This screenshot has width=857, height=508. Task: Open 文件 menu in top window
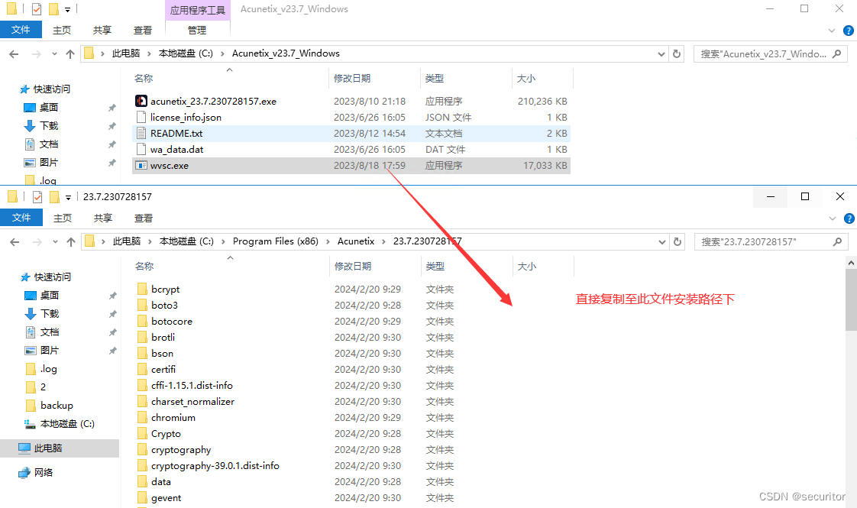pos(21,30)
